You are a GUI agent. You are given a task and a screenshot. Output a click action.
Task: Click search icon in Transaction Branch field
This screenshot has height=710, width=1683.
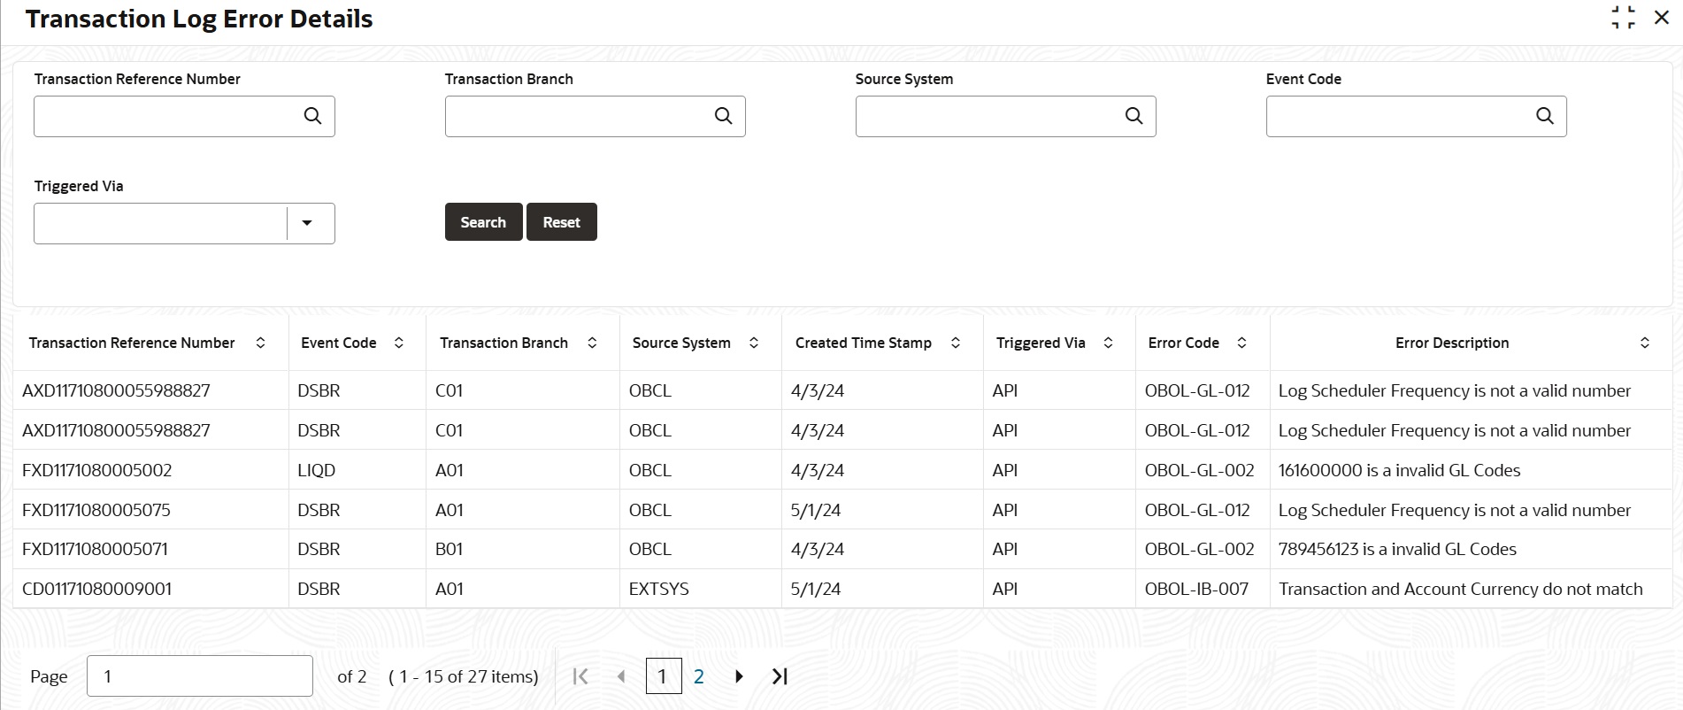[723, 116]
